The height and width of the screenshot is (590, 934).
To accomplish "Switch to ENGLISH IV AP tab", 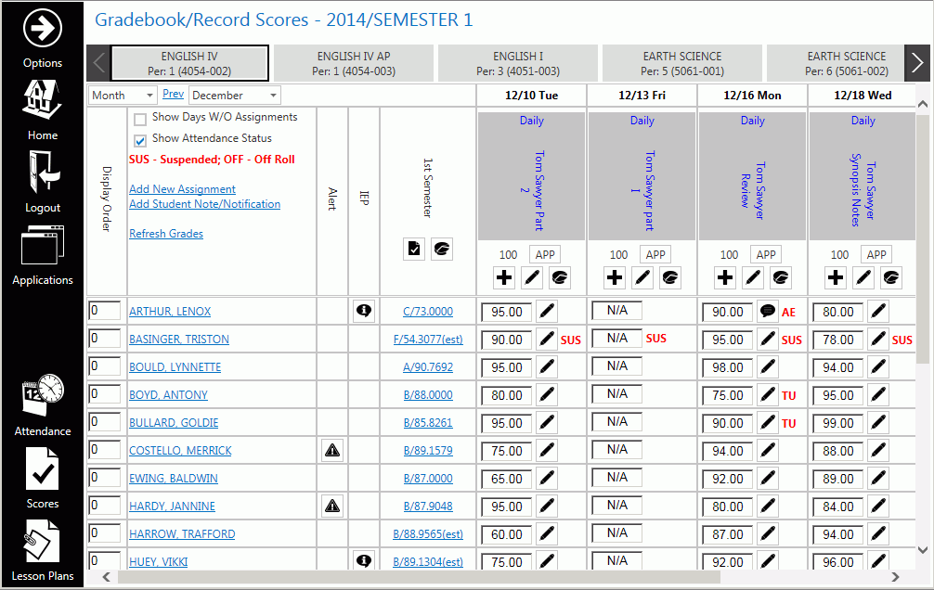I will (x=354, y=63).
